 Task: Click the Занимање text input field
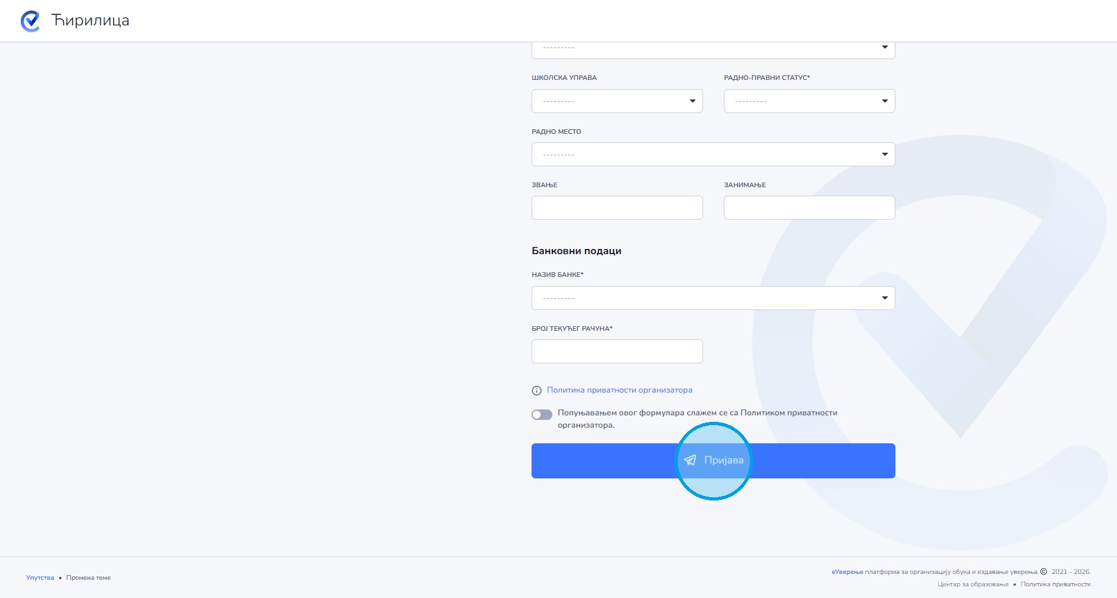810,208
